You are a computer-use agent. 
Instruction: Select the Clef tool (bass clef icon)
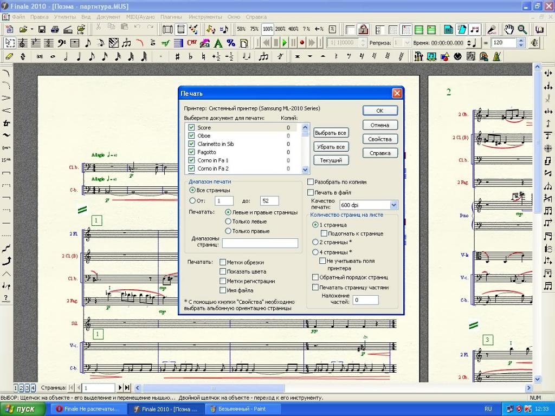tap(61, 43)
